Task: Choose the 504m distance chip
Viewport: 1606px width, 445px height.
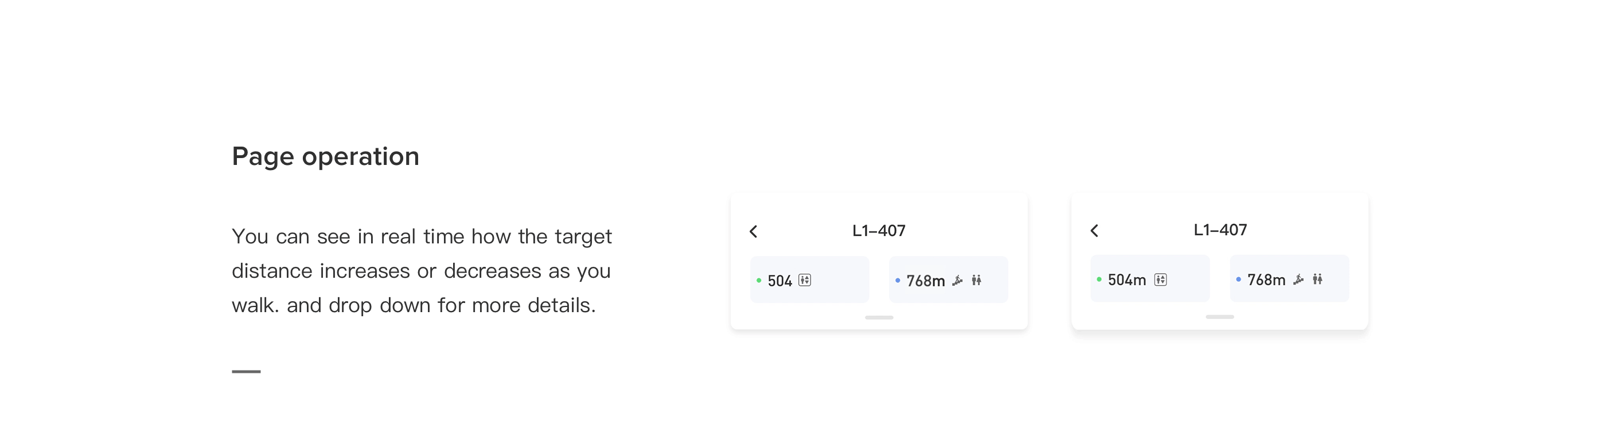Action: tap(1150, 278)
